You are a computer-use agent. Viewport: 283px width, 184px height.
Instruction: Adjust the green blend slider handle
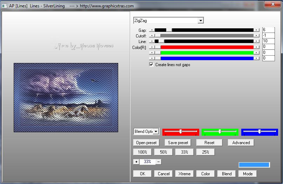[220, 132]
